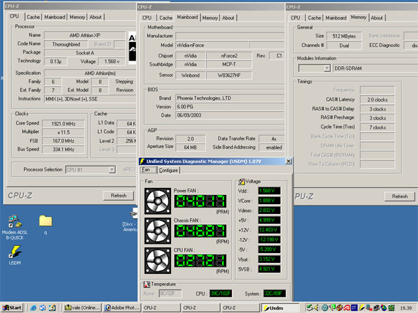Open the Modem ADSL B-QUICK desktop shortcut
Screen dimensions: 418x313
click(x=14, y=228)
